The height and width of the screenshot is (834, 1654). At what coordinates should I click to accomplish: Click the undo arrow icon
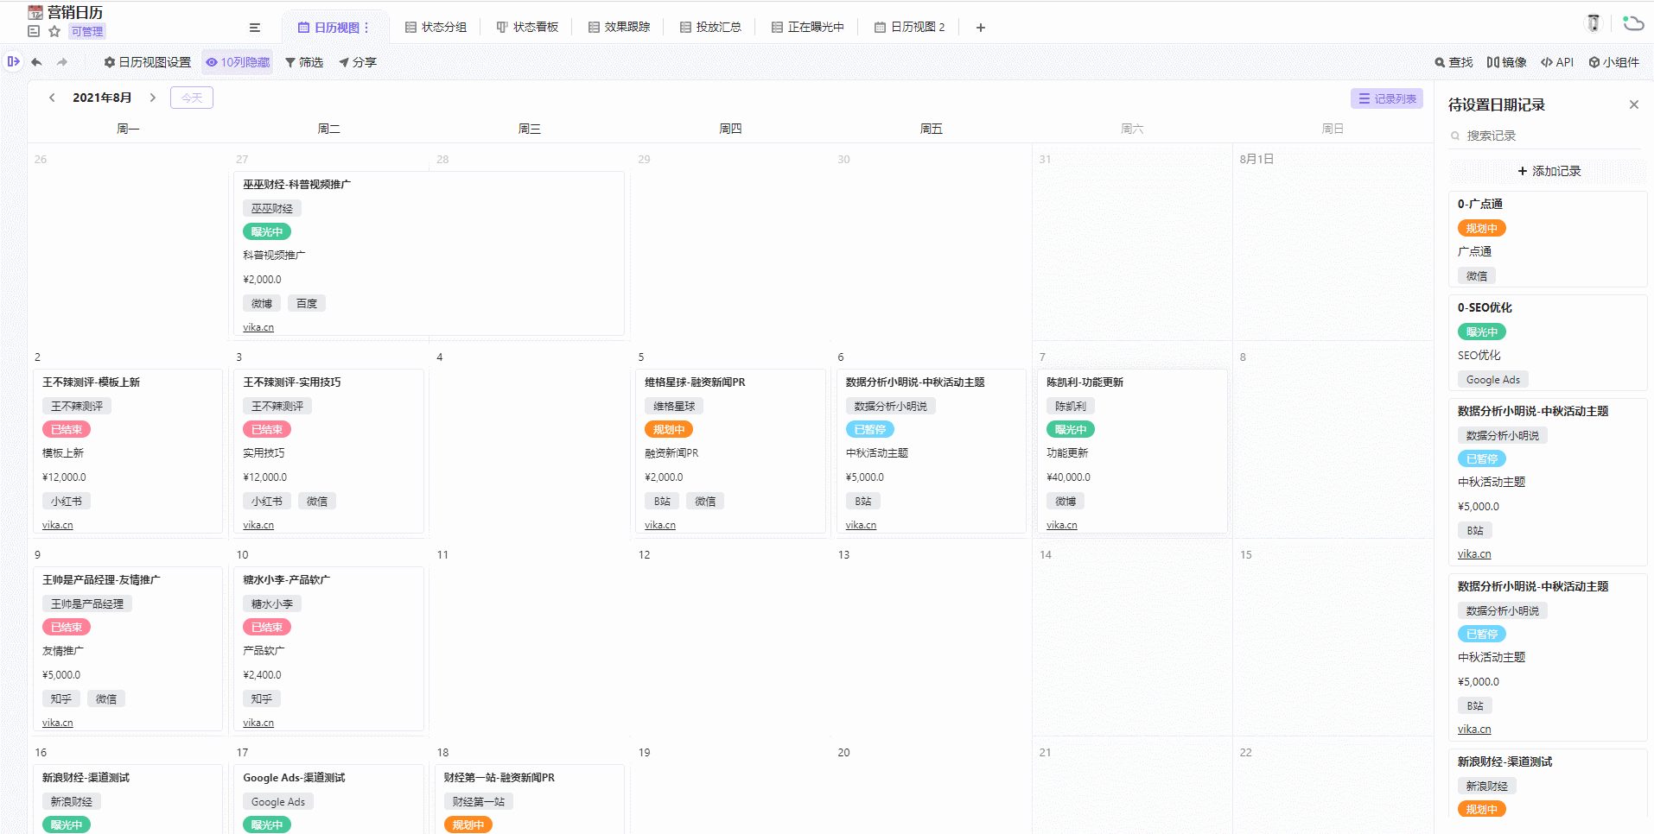coord(36,62)
